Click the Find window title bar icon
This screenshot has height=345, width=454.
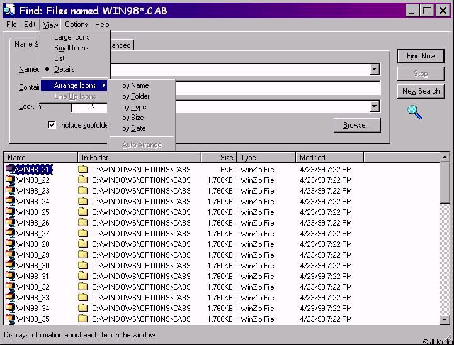[9, 11]
